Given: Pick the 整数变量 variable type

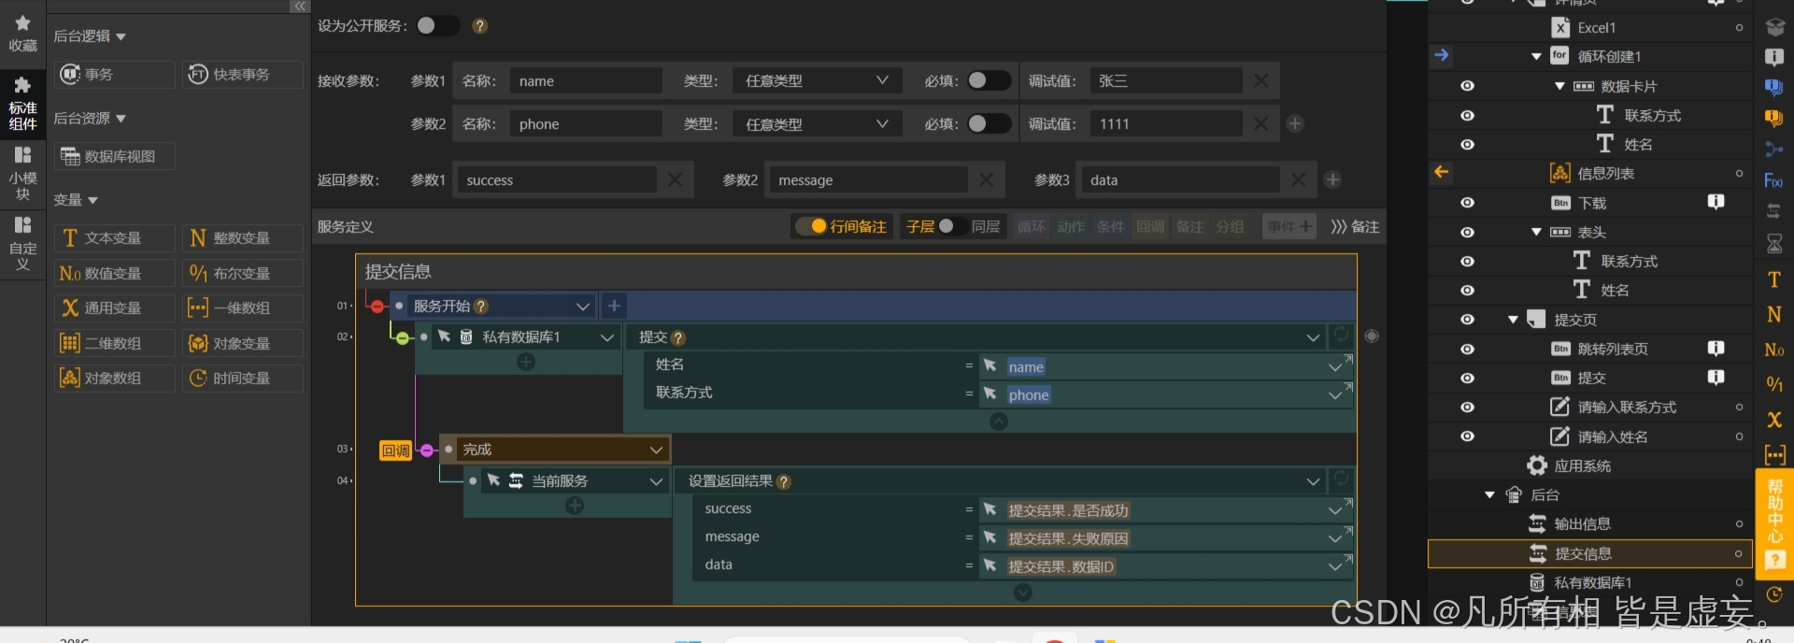Looking at the screenshot, I should pyautogui.click(x=243, y=238).
